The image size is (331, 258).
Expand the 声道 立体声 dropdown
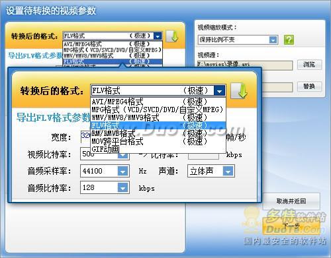point(228,171)
